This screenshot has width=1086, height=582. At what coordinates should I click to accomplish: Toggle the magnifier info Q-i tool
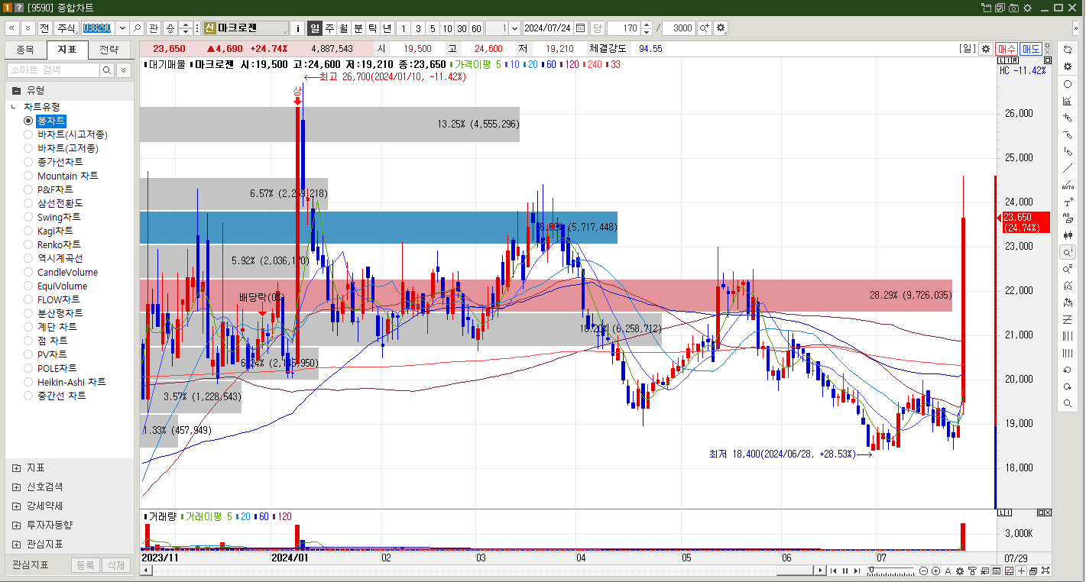[1068, 252]
